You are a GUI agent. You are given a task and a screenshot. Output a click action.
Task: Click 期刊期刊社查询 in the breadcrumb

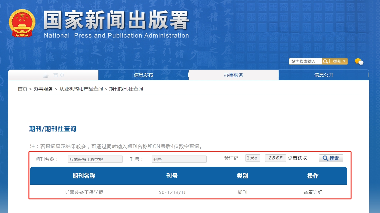coord(126,89)
